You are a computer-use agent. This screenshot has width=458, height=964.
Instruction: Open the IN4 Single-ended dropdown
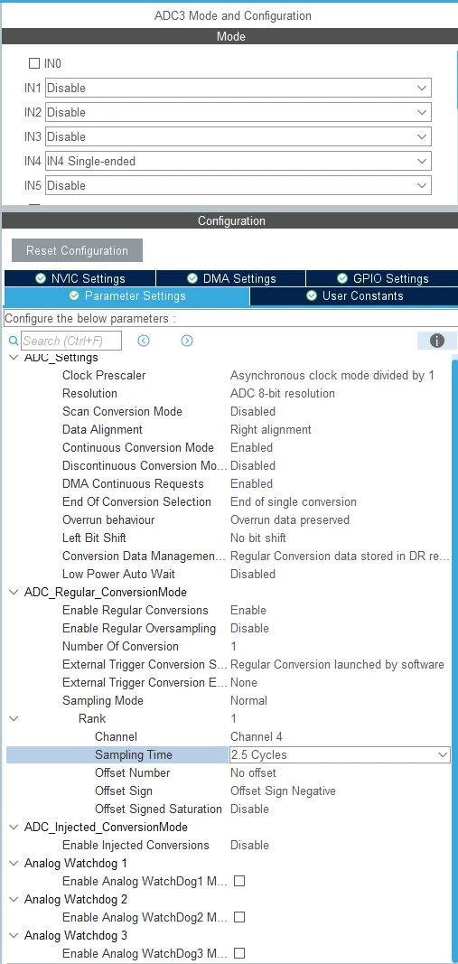click(x=238, y=161)
